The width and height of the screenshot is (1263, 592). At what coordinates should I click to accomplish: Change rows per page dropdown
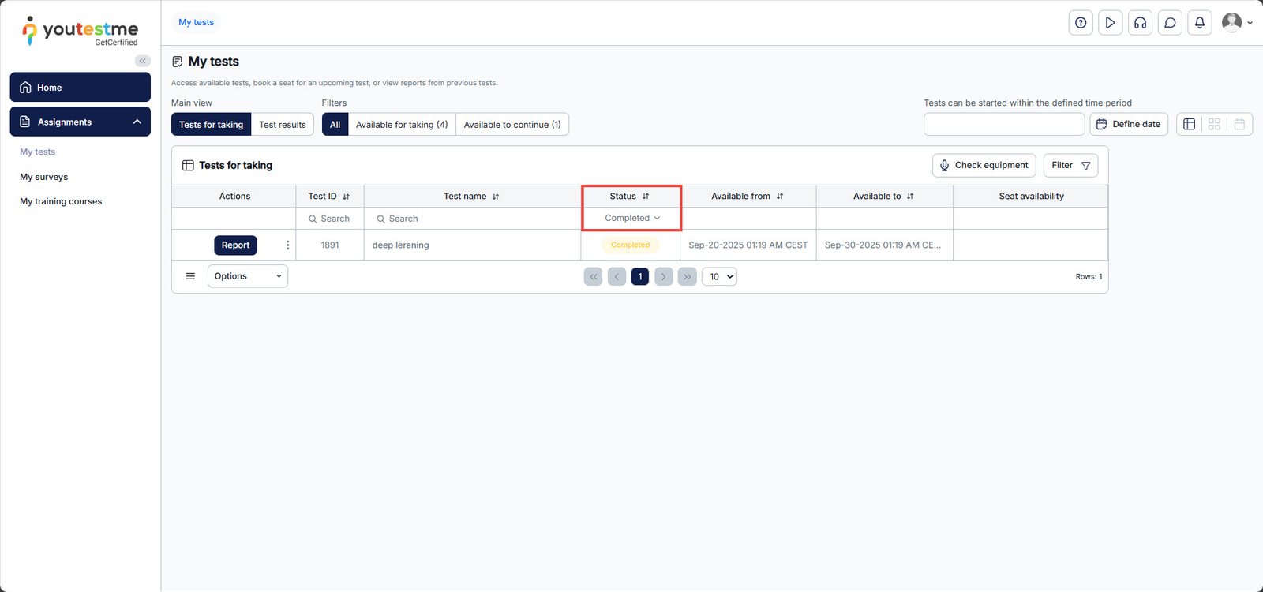(719, 277)
